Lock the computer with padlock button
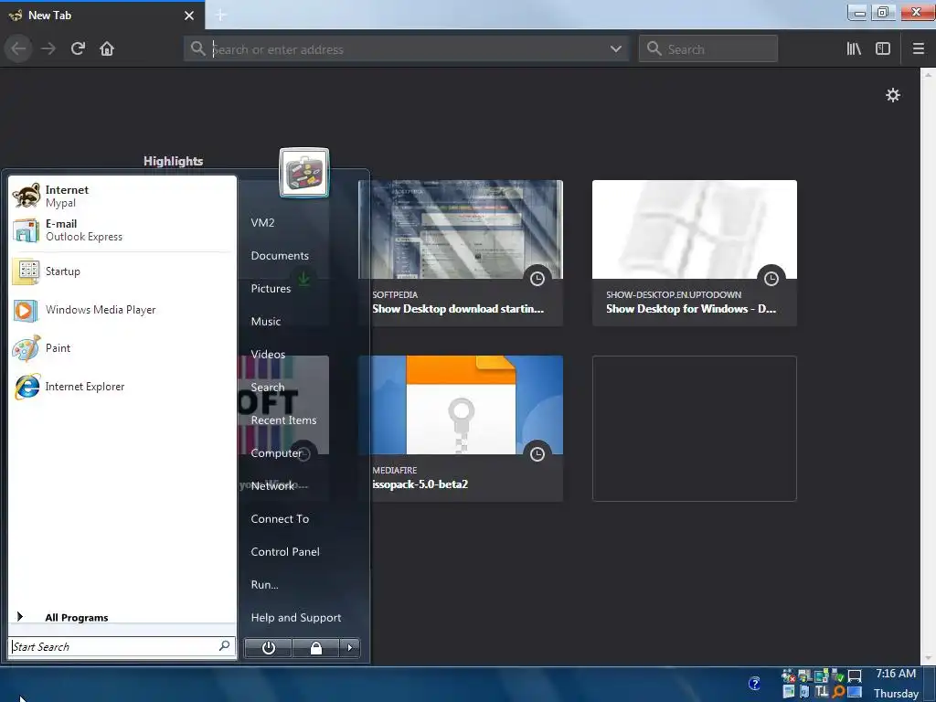This screenshot has height=702, width=936. [315, 648]
